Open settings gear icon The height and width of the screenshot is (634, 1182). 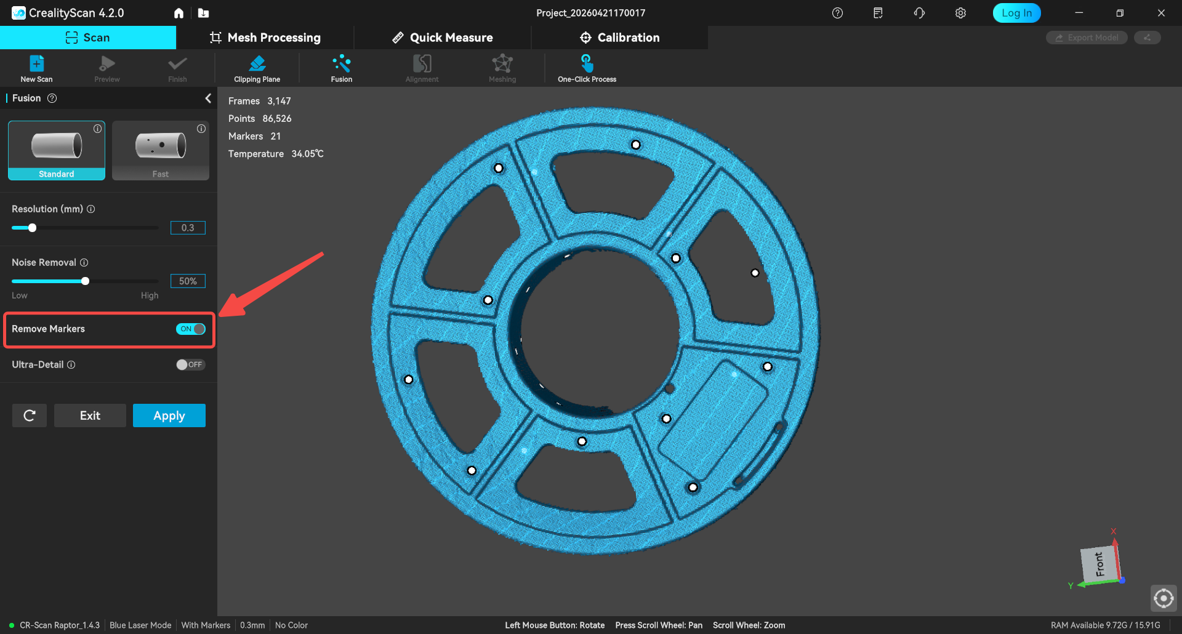tap(960, 13)
